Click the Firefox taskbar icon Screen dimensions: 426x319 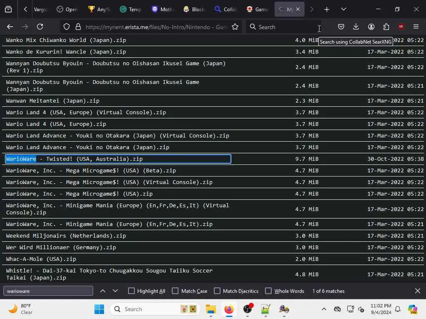[229, 309]
